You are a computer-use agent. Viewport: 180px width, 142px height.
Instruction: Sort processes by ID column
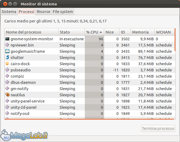[x=125, y=32]
